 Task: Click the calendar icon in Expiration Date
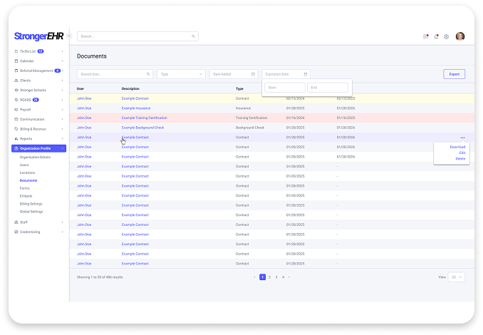(x=306, y=74)
